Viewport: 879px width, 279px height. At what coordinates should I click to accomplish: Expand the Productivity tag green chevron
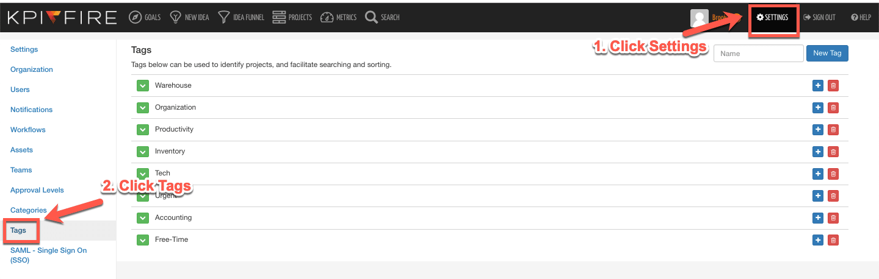[142, 130]
